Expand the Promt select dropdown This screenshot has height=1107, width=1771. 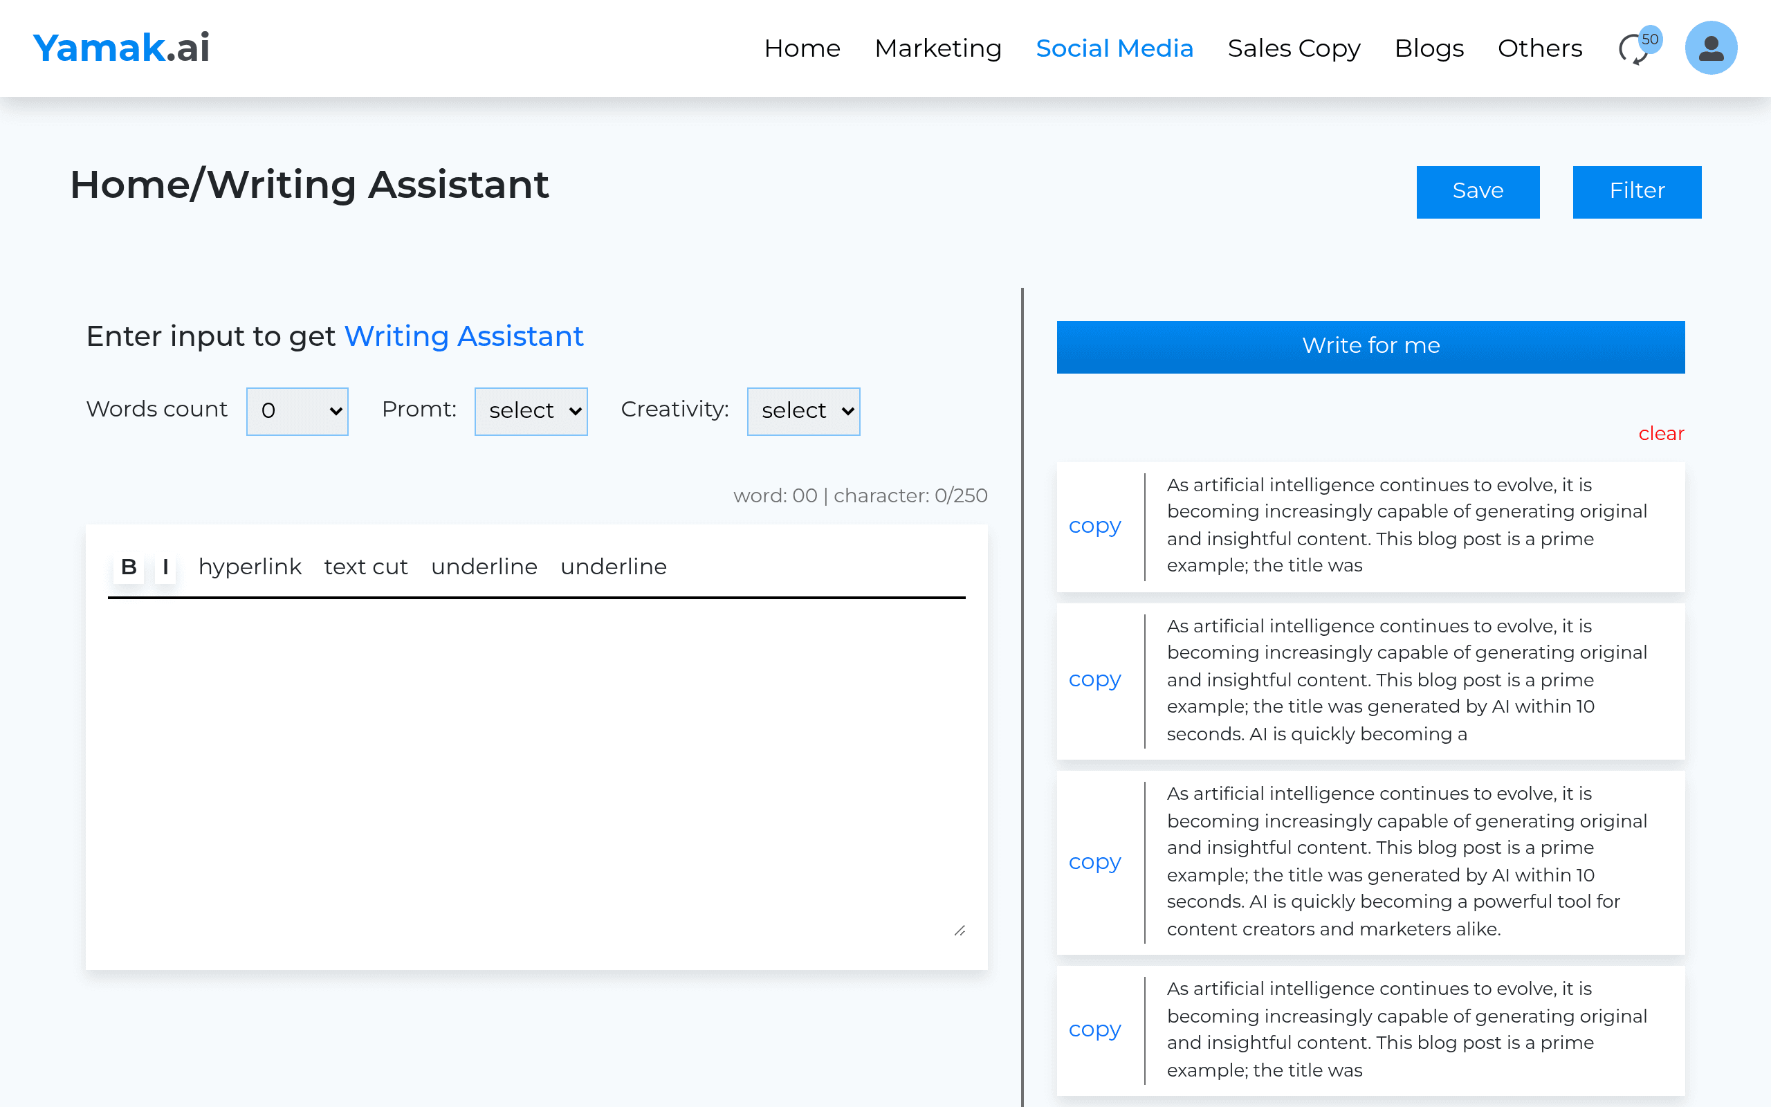(x=531, y=411)
